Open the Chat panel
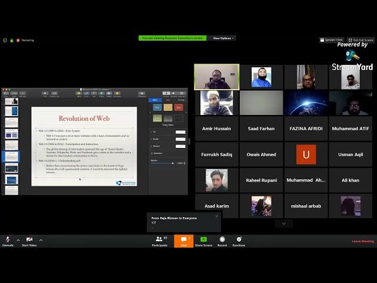This screenshot has width=377, height=283. [x=183, y=241]
